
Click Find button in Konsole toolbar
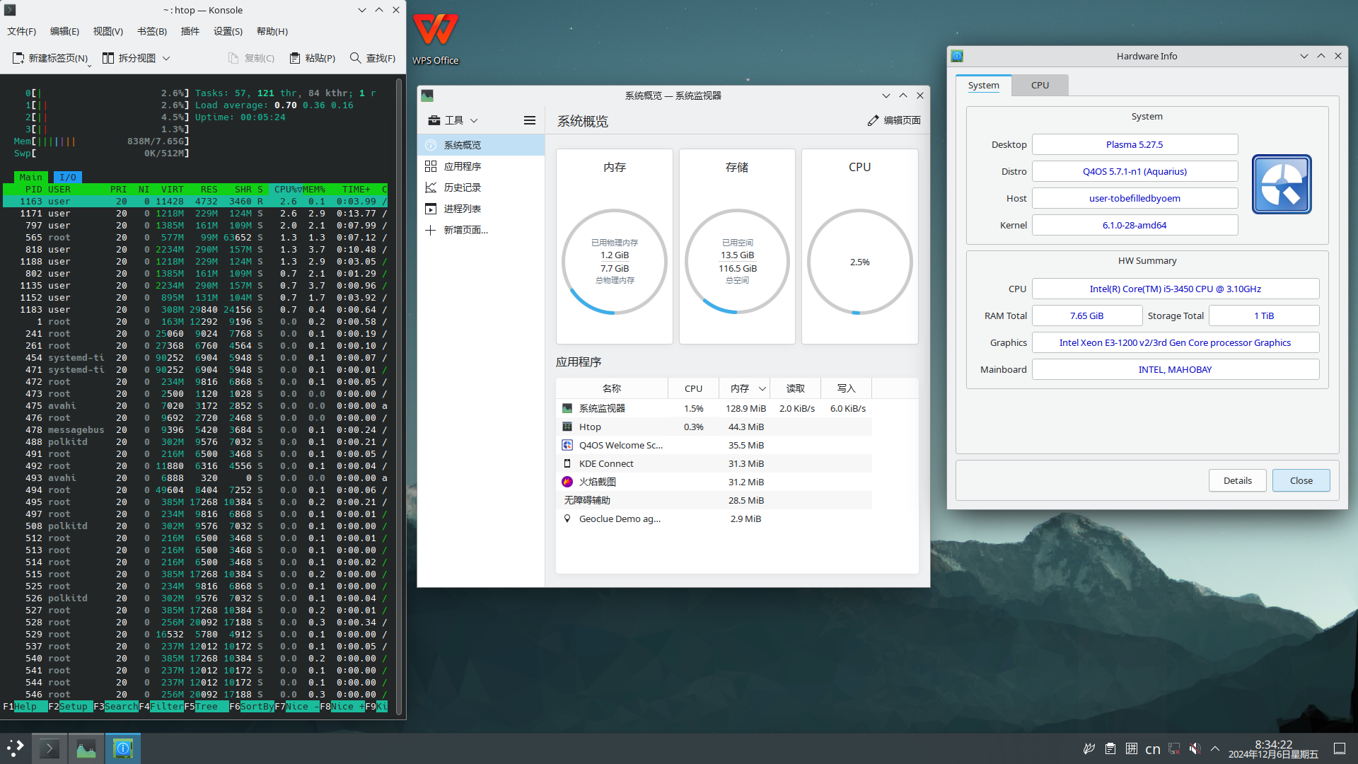tap(373, 58)
